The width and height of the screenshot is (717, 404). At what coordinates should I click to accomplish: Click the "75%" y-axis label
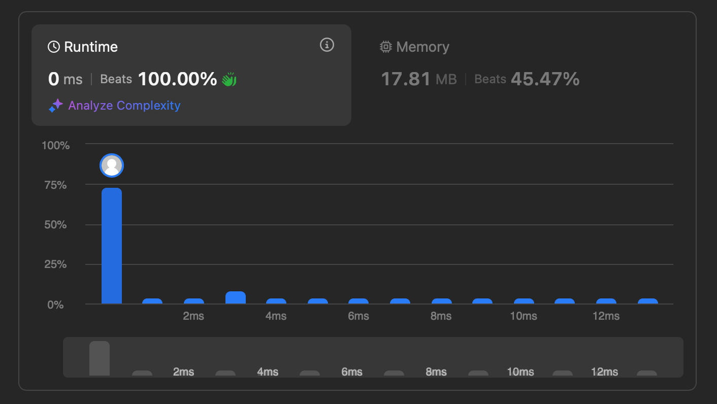(56, 185)
